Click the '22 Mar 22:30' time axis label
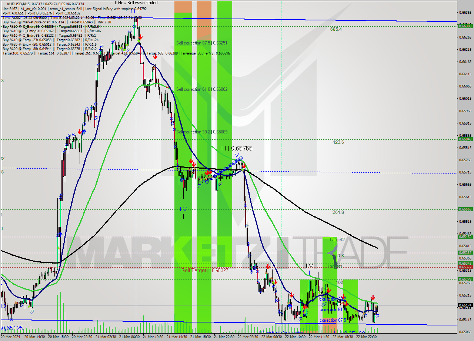The image size is (474, 341). [x=367, y=337]
